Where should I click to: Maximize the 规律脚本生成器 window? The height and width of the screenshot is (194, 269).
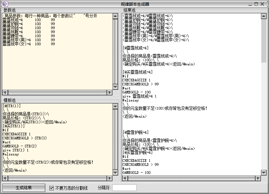pos(257,4)
